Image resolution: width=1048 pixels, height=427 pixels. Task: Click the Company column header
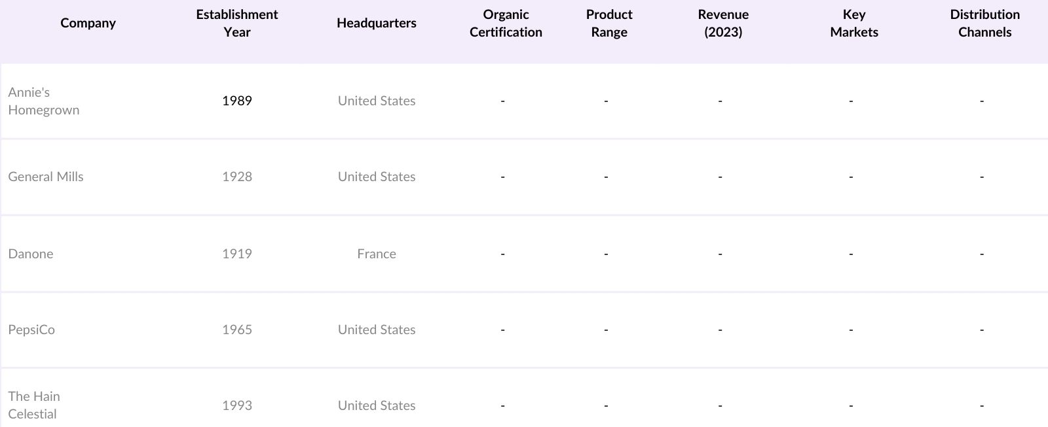(x=88, y=23)
